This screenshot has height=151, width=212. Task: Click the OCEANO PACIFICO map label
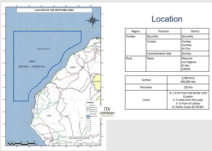point(43,49)
